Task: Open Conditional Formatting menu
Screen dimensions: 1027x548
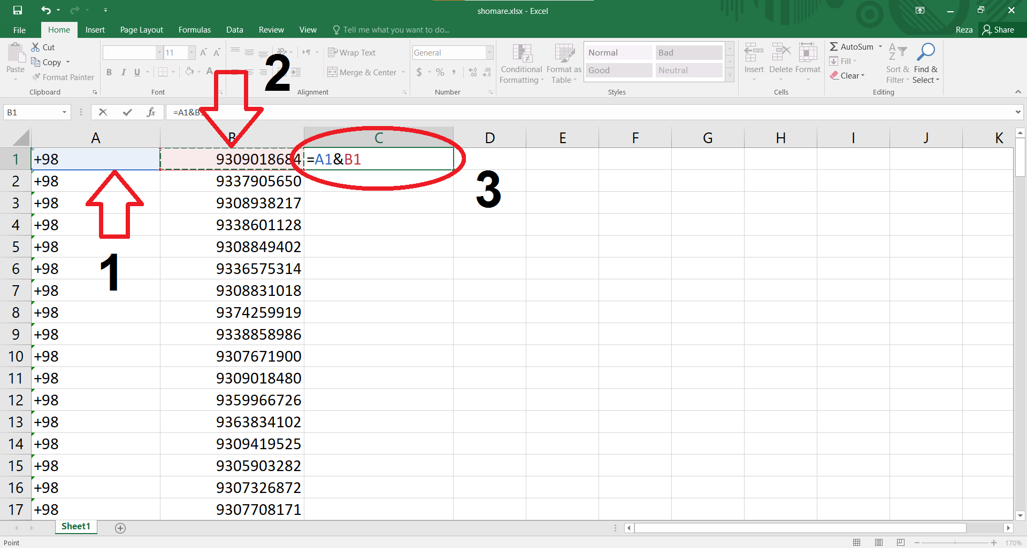Action: tap(522, 64)
